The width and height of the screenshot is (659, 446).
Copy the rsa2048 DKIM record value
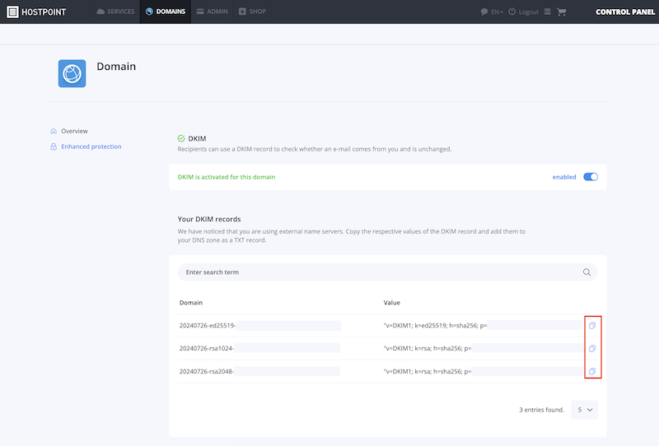click(x=592, y=371)
